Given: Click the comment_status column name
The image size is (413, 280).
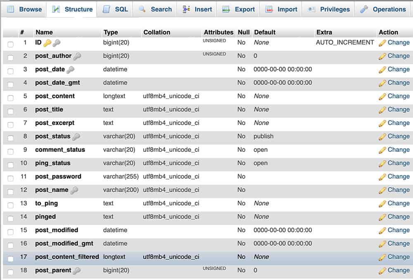Looking at the screenshot, I should click(60, 150).
